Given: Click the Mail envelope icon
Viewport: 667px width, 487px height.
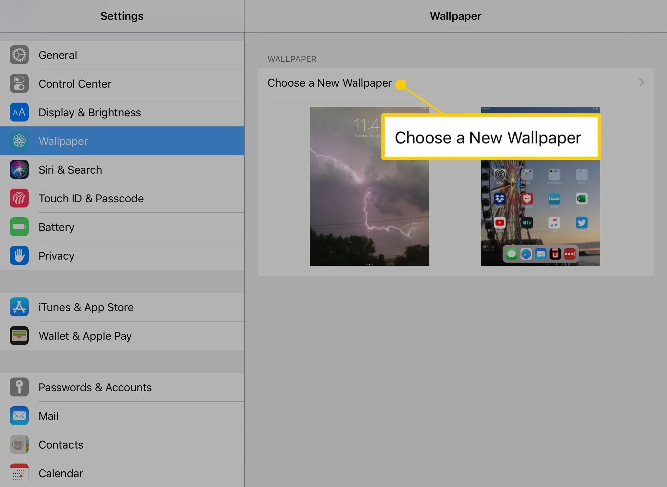Looking at the screenshot, I should [x=19, y=416].
